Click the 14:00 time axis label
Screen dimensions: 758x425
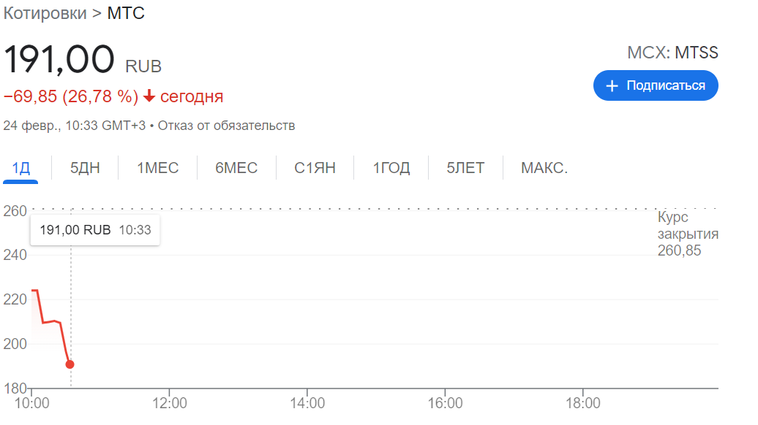tap(307, 403)
